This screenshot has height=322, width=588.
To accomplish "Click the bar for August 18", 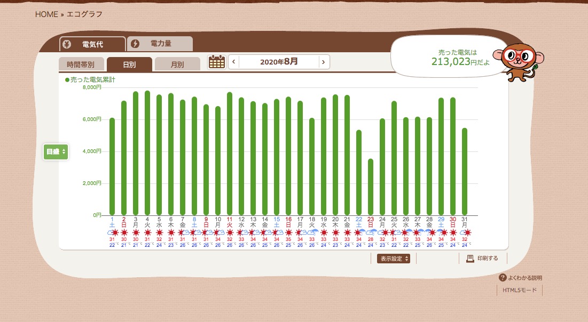I will 312,167.
